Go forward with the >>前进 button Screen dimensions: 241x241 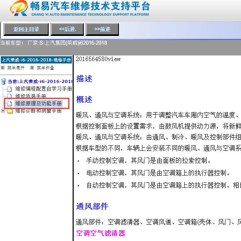[102, 30]
